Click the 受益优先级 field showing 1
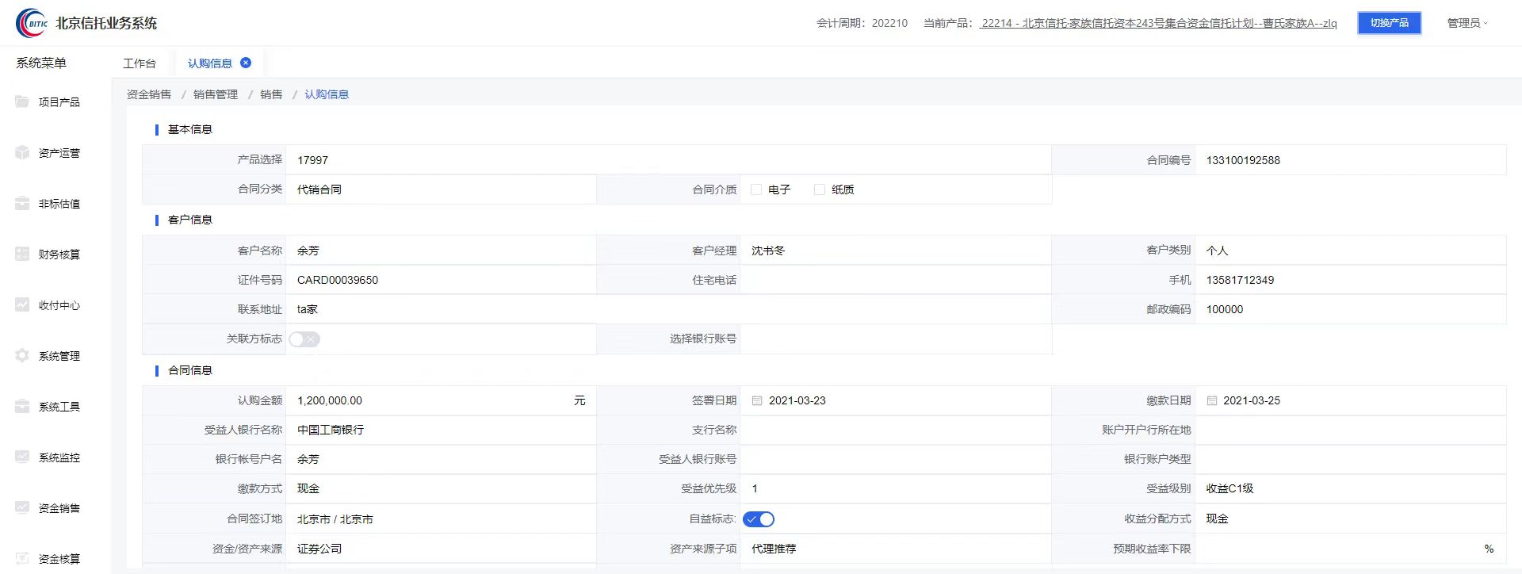The image size is (1522, 574). coord(896,488)
